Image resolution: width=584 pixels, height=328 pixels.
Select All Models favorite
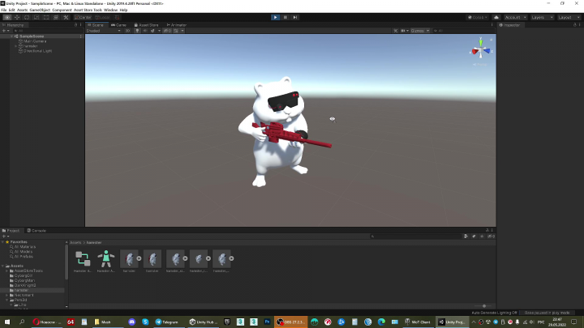click(x=24, y=252)
